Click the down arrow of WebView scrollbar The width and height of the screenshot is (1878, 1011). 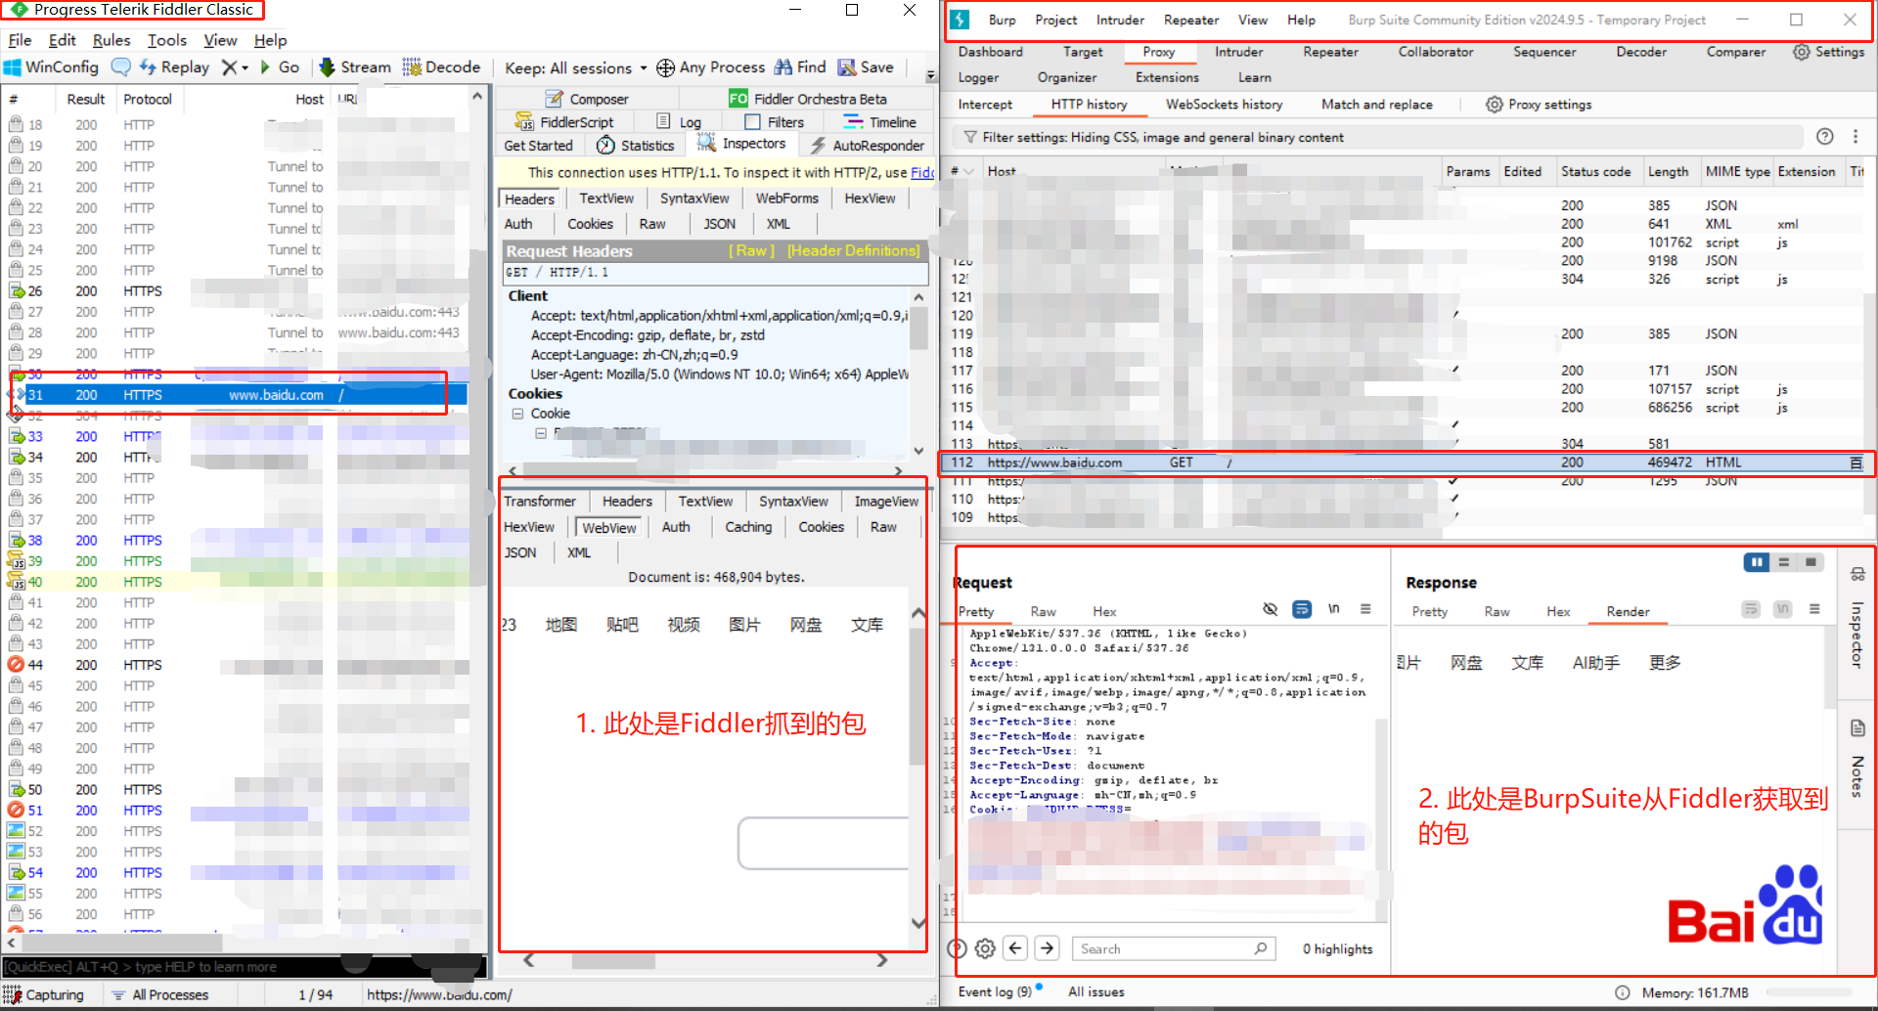(918, 922)
